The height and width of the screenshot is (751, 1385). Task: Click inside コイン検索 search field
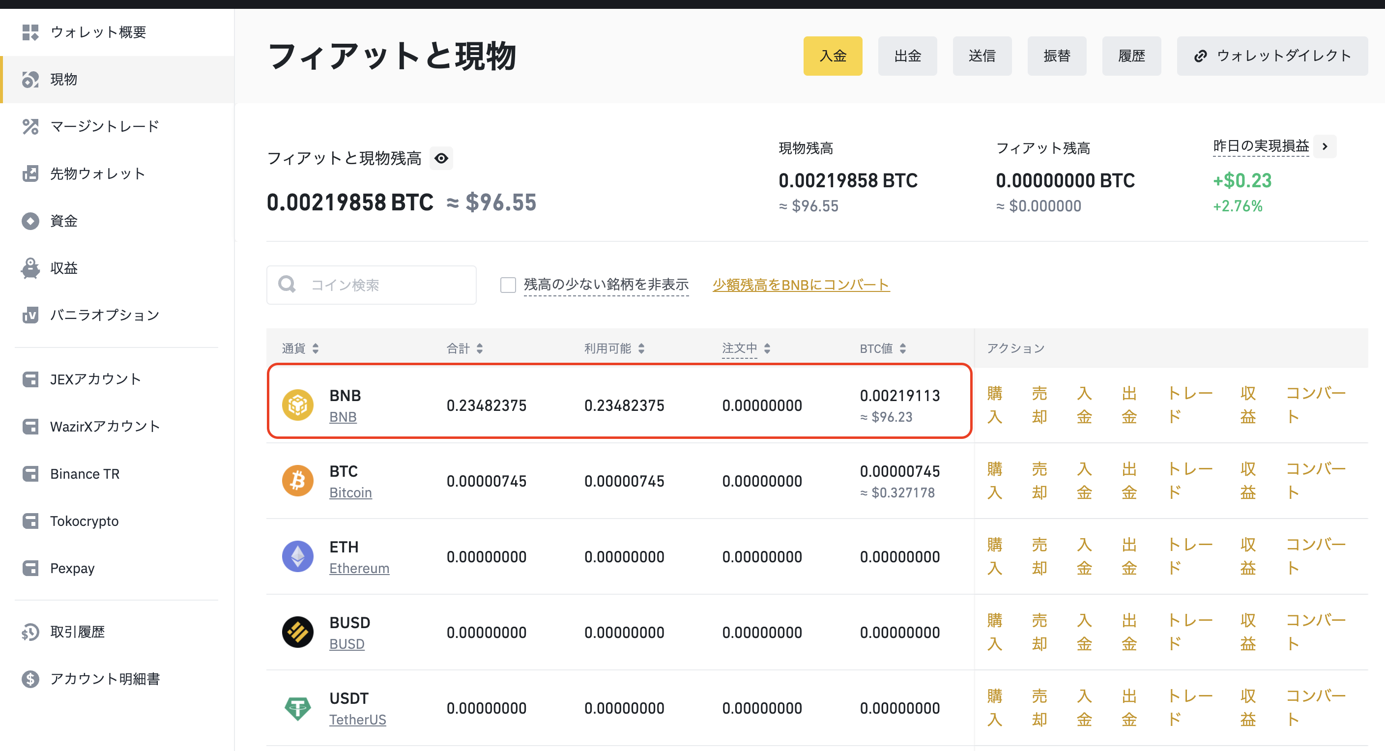372,285
